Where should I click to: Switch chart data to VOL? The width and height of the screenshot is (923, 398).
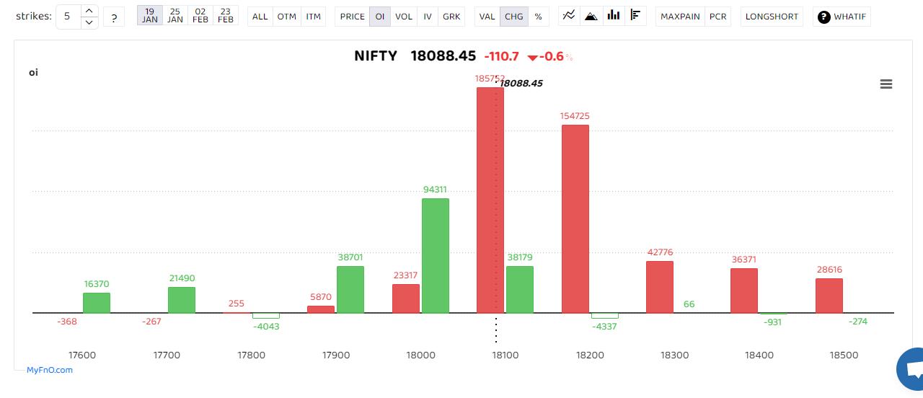click(404, 17)
